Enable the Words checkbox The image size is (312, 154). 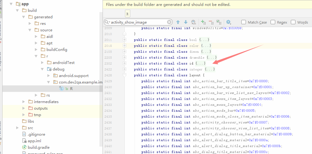[x=293, y=22]
